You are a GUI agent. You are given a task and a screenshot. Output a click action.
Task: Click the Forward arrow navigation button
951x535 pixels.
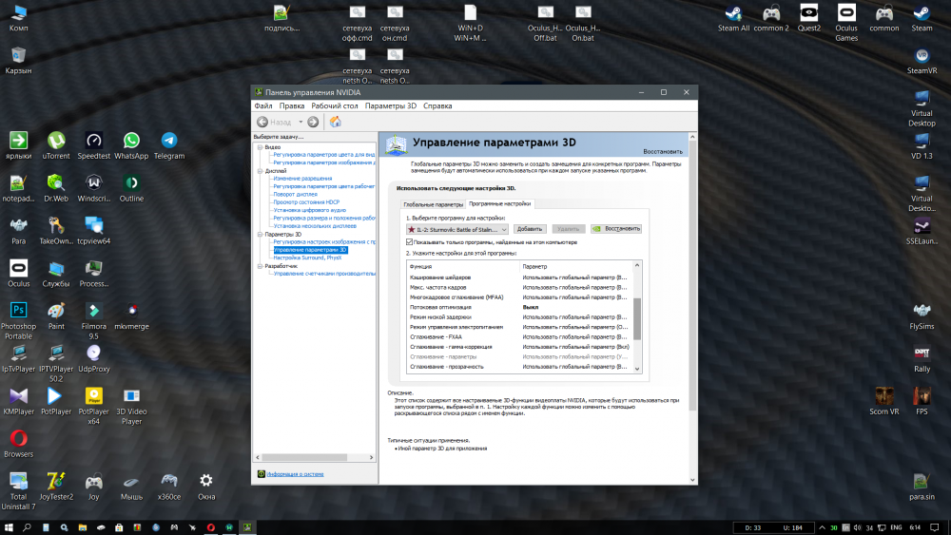point(313,122)
